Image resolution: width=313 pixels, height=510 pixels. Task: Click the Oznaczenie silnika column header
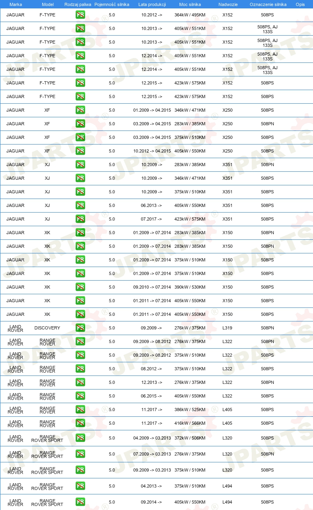point(268,4)
